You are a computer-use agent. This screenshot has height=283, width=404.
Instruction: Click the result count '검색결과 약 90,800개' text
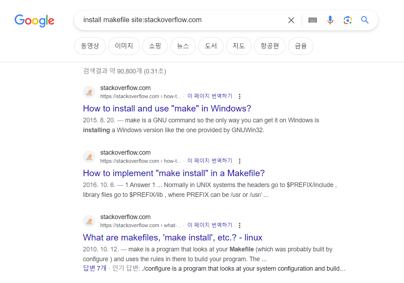[x=124, y=71]
